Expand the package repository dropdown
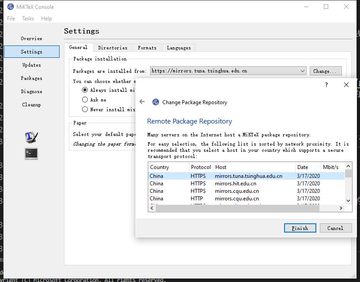 tap(302, 71)
